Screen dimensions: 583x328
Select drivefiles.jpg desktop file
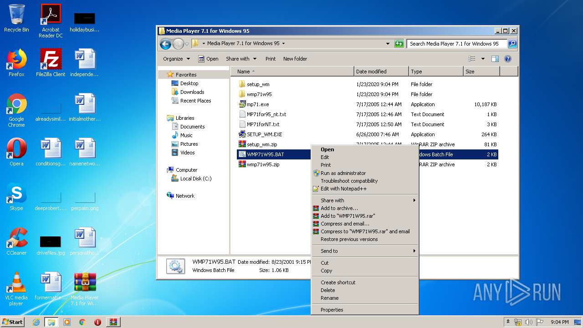click(51, 244)
